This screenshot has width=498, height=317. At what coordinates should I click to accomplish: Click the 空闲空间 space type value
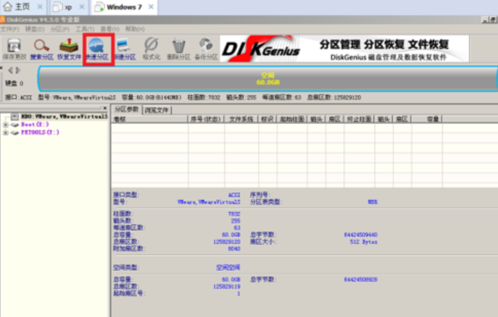228,268
